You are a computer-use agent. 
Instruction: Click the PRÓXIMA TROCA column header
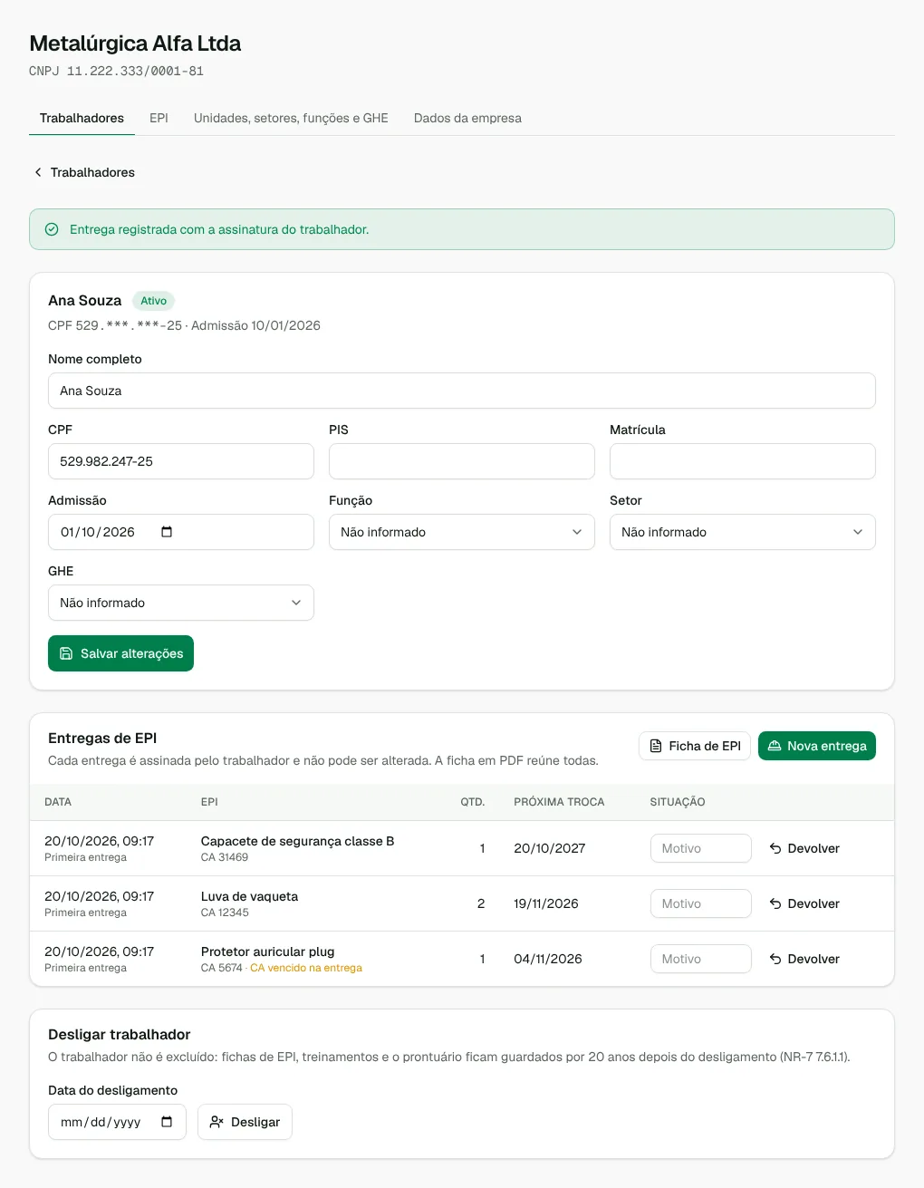559,802
